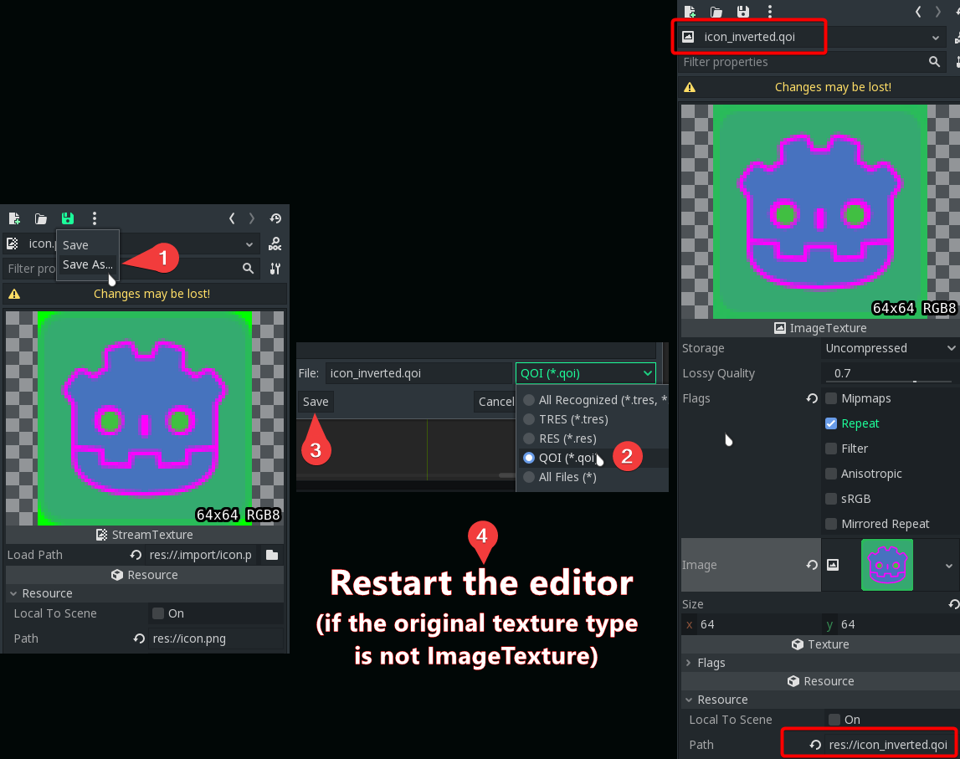Select the QOI (*.qoi) radio option
Image resolution: width=960 pixels, height=759 pixels.
[529, 458]
